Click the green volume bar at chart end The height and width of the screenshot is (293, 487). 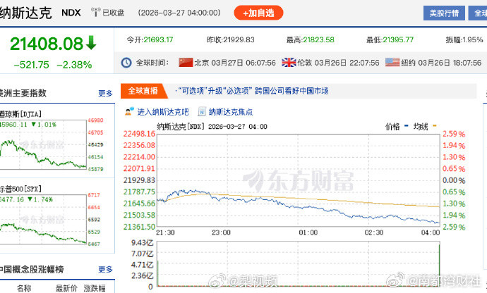439,265
